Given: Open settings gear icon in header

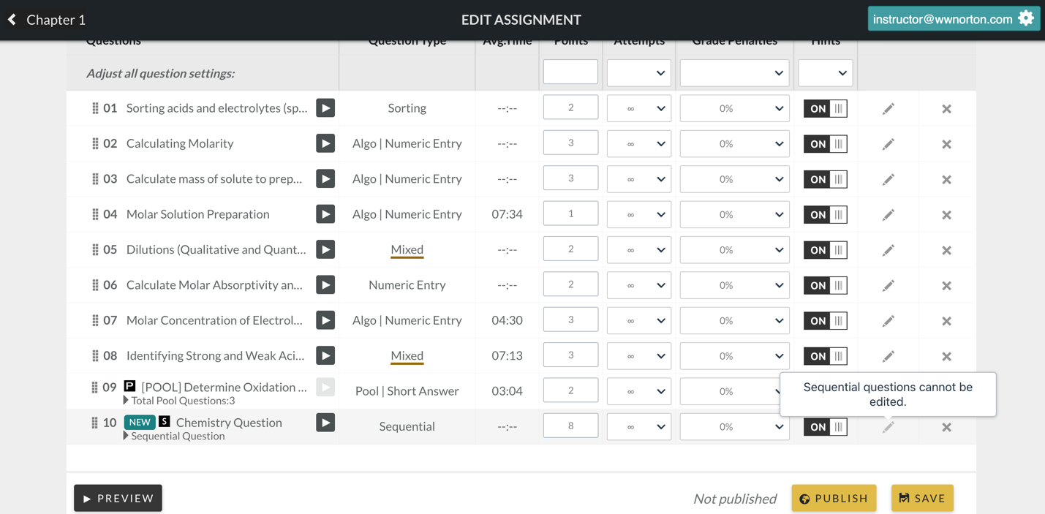Looking at the screenshot, I should 1026,19.
